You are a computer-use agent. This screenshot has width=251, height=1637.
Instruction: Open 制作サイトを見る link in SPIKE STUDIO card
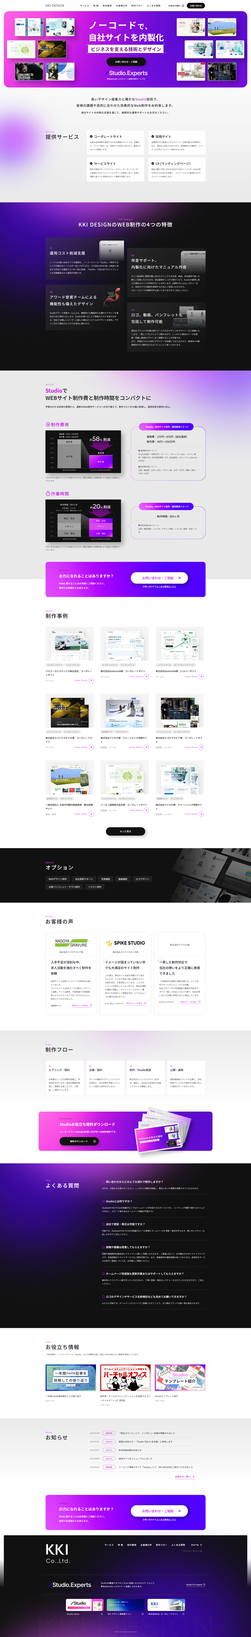click(x=136, y=1003)
